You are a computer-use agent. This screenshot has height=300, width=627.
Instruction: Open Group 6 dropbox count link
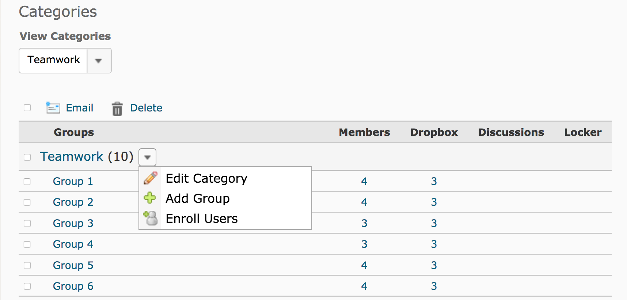coord(434,286)
